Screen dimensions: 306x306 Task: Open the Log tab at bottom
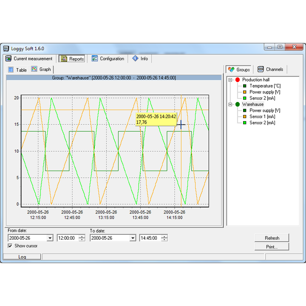point(22,257)
